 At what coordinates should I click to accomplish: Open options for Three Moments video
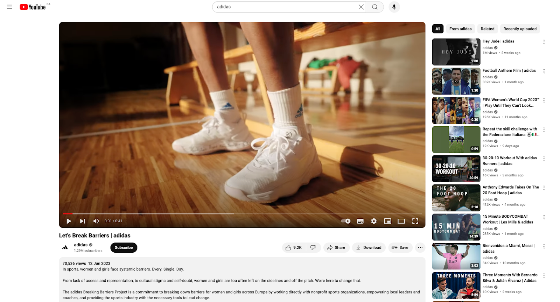[544, 275]
